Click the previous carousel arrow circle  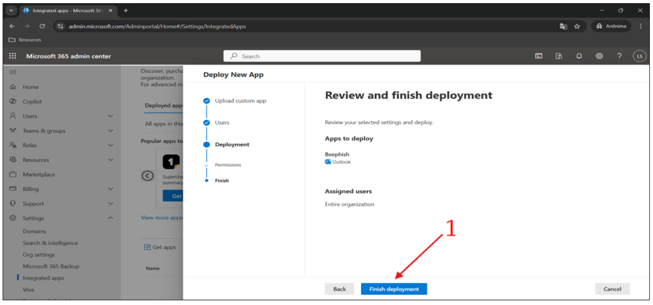(147, 176)
